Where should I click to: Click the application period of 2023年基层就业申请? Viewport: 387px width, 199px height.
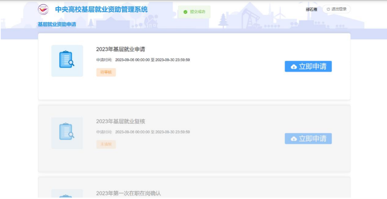click(x=143, y=60)
